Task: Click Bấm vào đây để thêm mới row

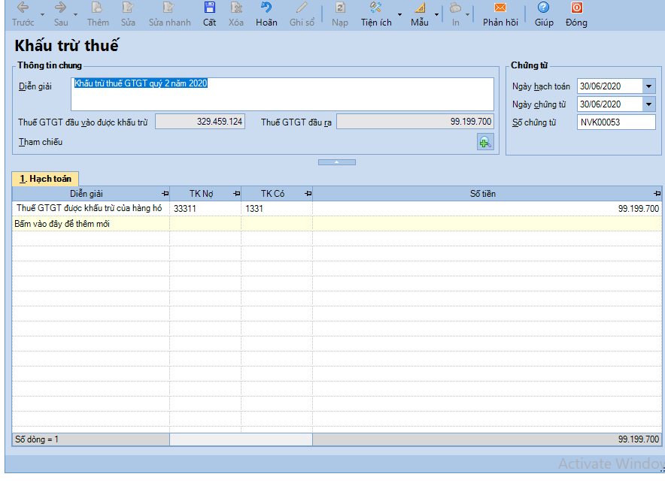Action: point(337,224)
